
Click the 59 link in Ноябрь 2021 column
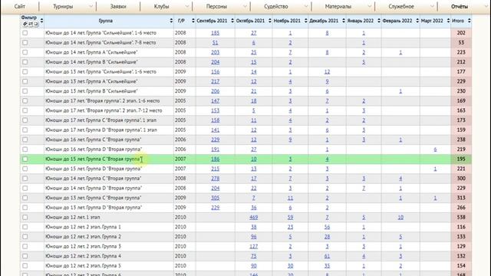290,217
